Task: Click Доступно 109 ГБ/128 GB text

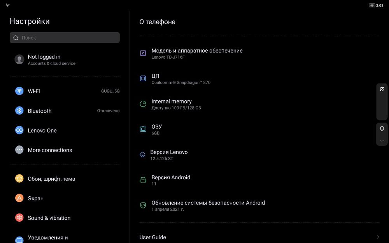Action: point(176,108)
